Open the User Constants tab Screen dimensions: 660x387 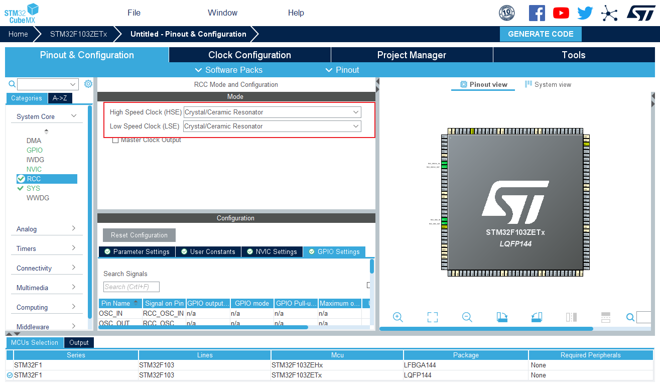(x=208, y=251)
